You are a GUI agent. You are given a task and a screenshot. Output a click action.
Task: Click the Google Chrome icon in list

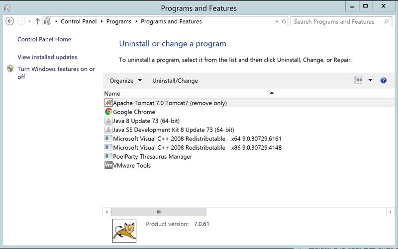coord(108,112)
